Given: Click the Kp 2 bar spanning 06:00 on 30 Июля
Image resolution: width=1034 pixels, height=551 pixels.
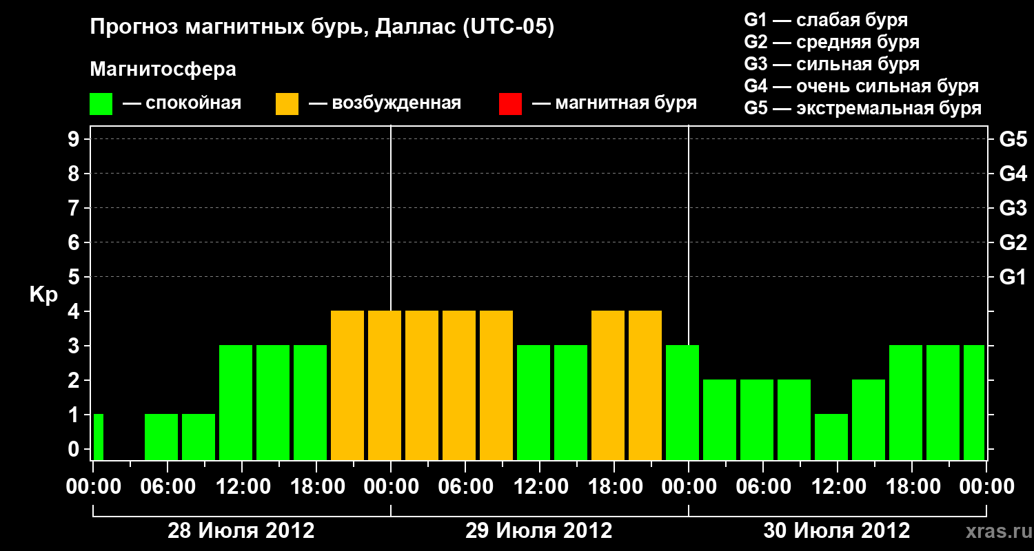Looking at the screenshot, I should (x=757, y=419).
